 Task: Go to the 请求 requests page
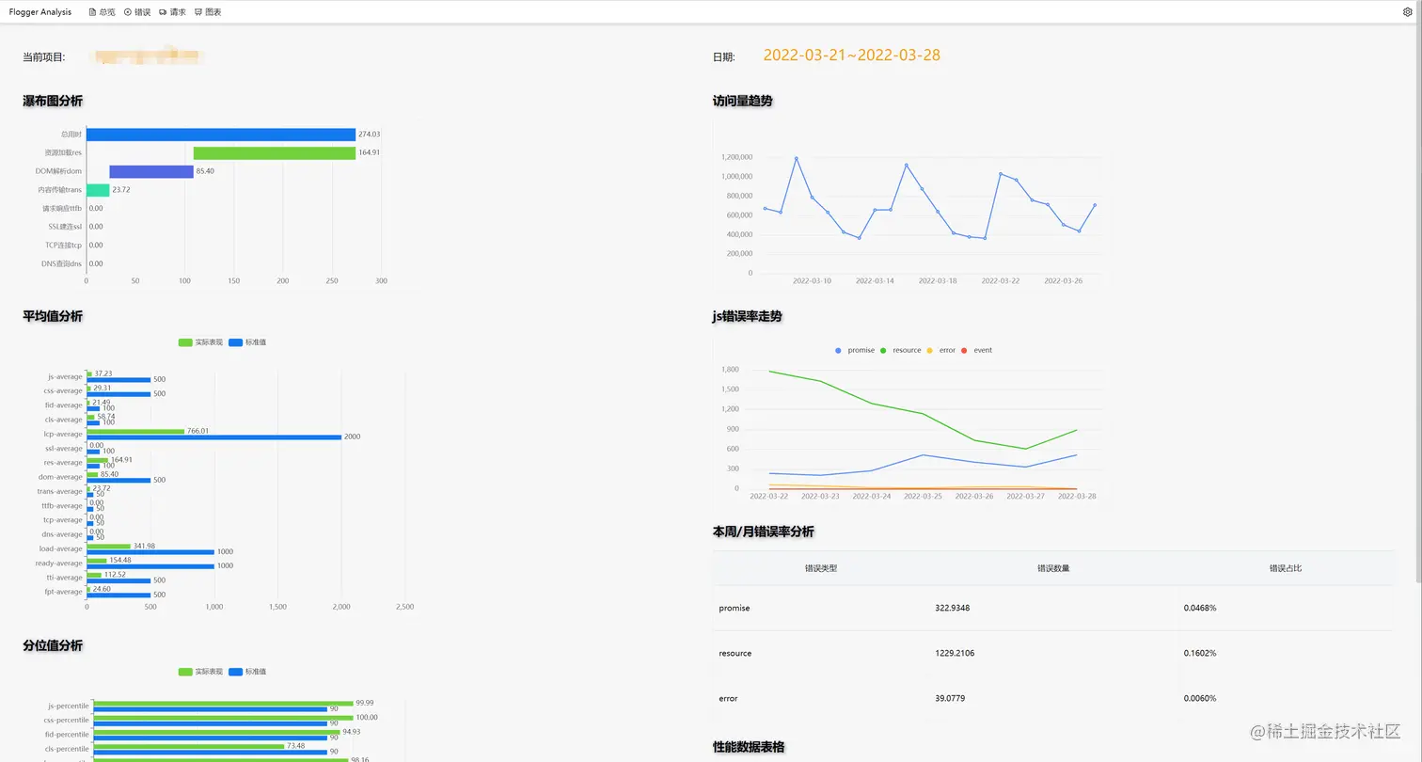click(x=173, y=12)
